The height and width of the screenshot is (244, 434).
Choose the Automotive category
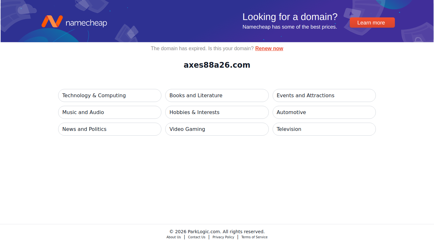(324, 112)
